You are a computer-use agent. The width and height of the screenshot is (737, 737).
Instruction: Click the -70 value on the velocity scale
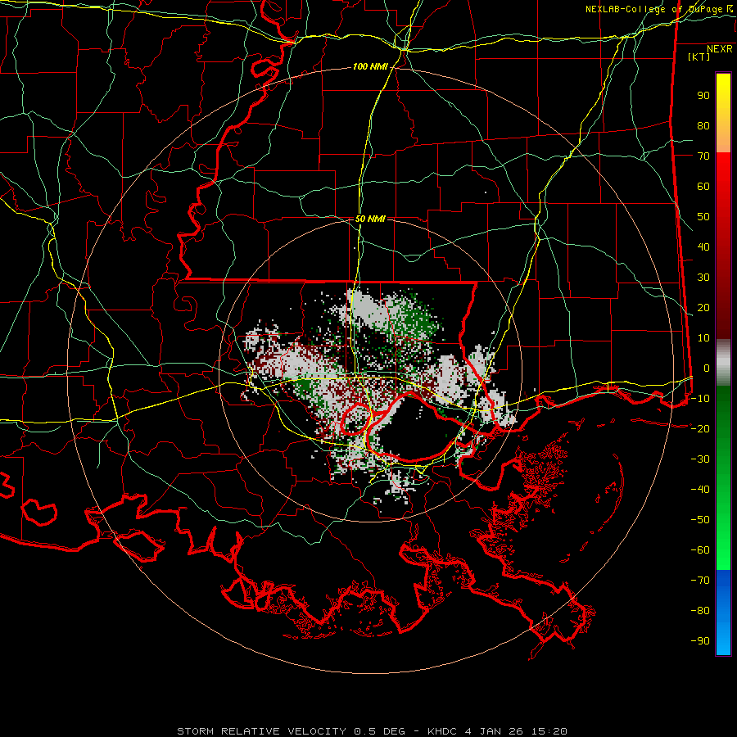pos(700,580)
